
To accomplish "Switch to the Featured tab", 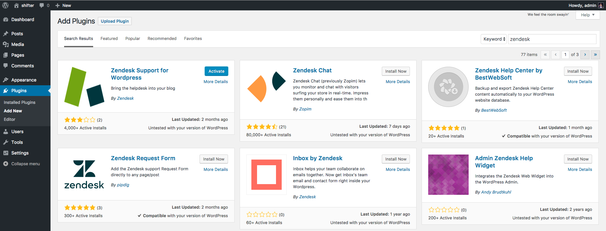I will tap(109, 39).
